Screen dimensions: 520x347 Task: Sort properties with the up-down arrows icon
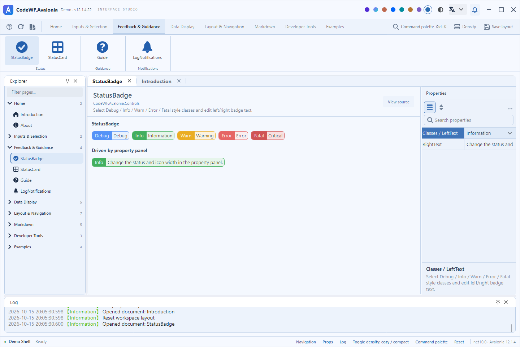coord(441,107)
